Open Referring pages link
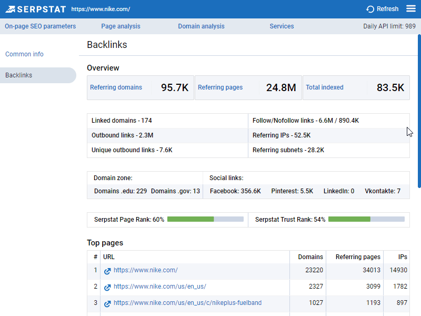The height and width of the screenshot is (316, 421). pos(220,87)
